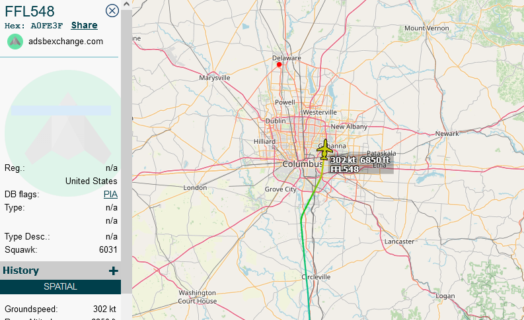The width and height of the screenshot is (524, 320).
Task: Click the adsbexchange.com round logo icon
Action: (15, 41)
